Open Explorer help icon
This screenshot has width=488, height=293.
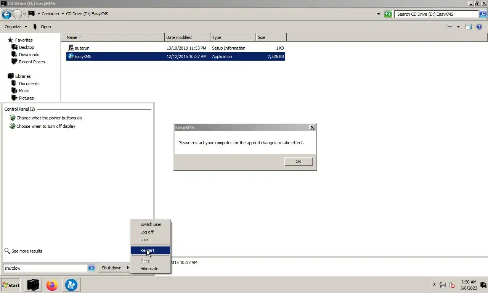click(480, 27)
